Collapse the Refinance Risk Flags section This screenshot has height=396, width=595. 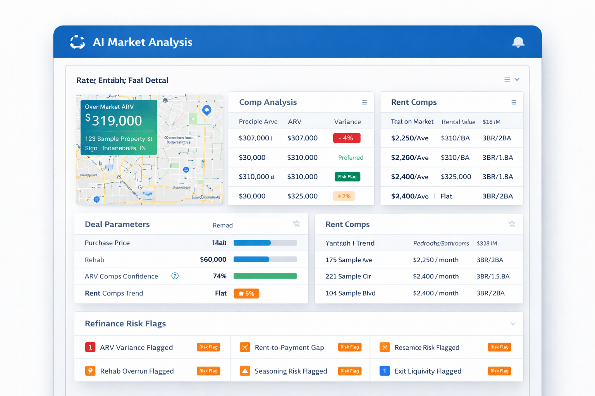tap(513, 324)
